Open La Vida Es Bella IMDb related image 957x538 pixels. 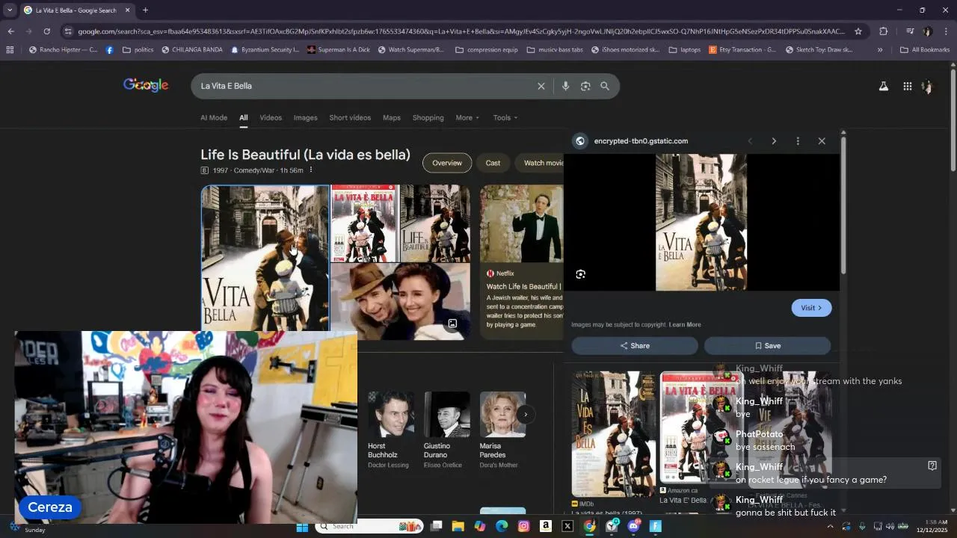(x=613, y=433)
